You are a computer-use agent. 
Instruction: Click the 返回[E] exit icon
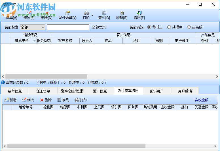coord(139,13)
